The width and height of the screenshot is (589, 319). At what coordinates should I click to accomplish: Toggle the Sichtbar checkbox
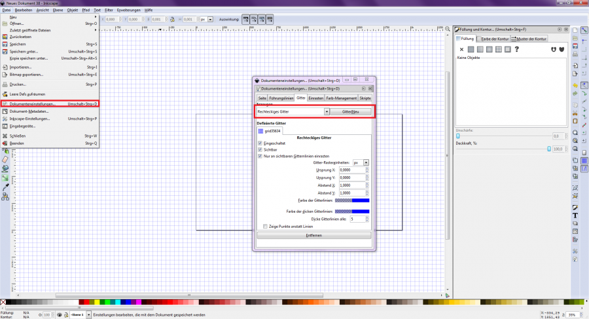260,150
